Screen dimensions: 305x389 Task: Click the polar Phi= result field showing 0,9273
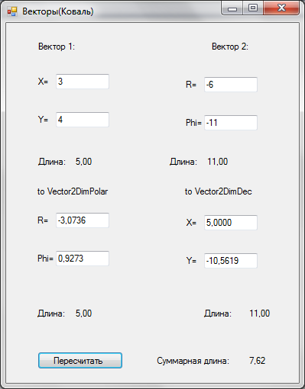coord(83,259)
